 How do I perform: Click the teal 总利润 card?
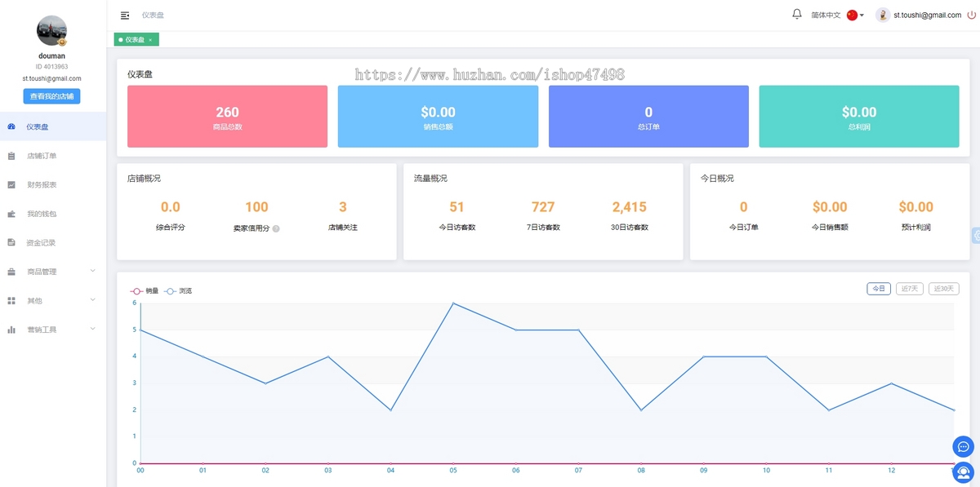pos(859,117)
